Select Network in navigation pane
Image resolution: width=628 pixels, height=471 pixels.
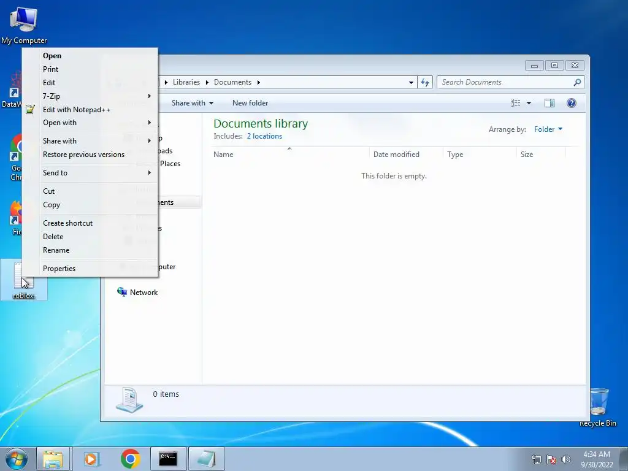tap(137, 293)
